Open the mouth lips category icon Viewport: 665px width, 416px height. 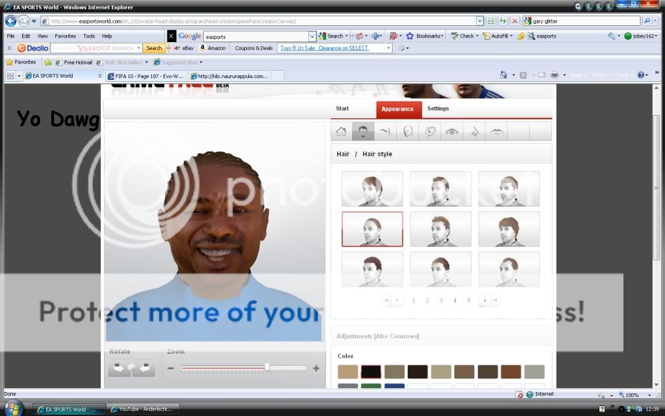coord(496,132)
